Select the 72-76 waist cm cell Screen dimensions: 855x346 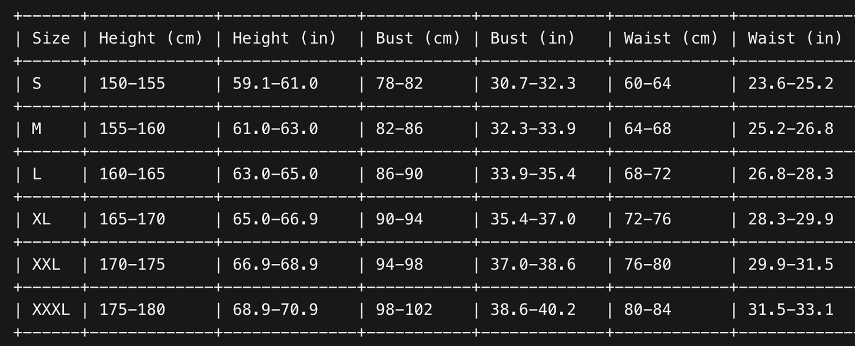(647, 219)
